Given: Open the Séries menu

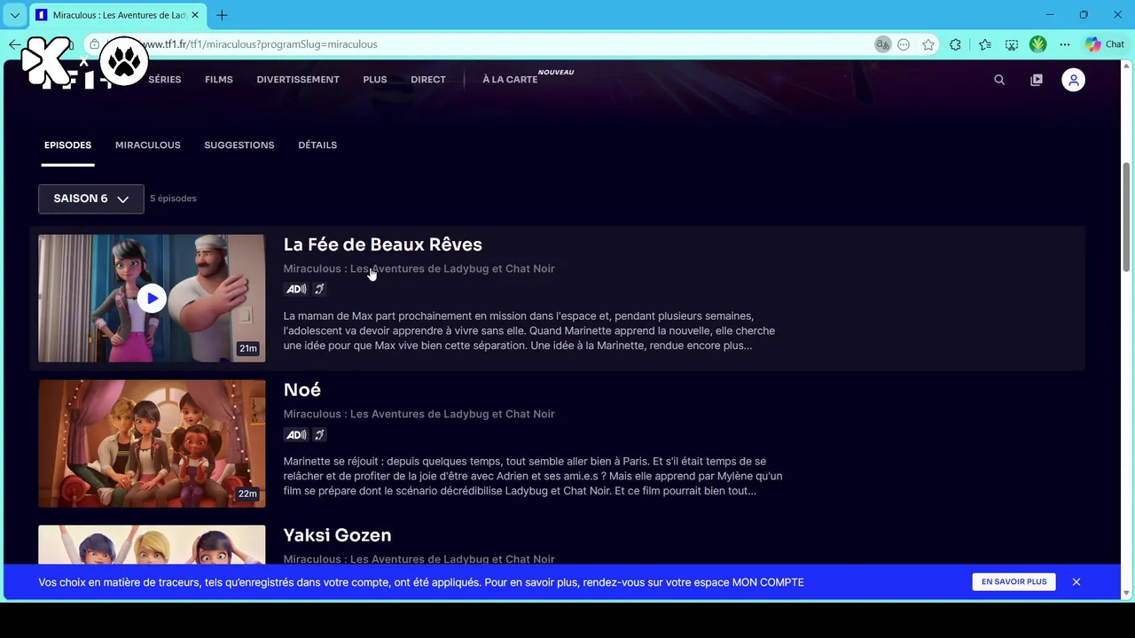Looking at the screenshot, I should pos(165,80).
